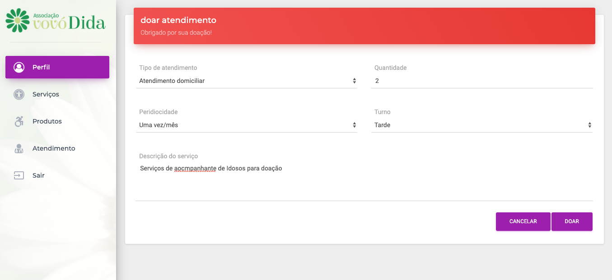The height and width of the screenshot is (280, 612).
Task: Click the misspelled word aocmpanhante
Action: 195,169
